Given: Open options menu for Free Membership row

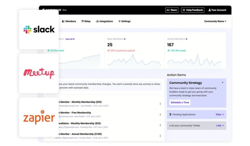Looking at the screenshot, I should [160, 114].
